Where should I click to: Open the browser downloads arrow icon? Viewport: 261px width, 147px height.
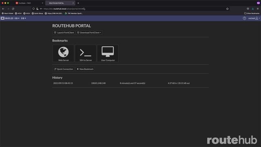coord(253,9)
